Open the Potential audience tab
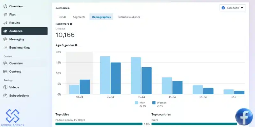The height and width of the screenshot is (127, 255). (x=129, y=17)
